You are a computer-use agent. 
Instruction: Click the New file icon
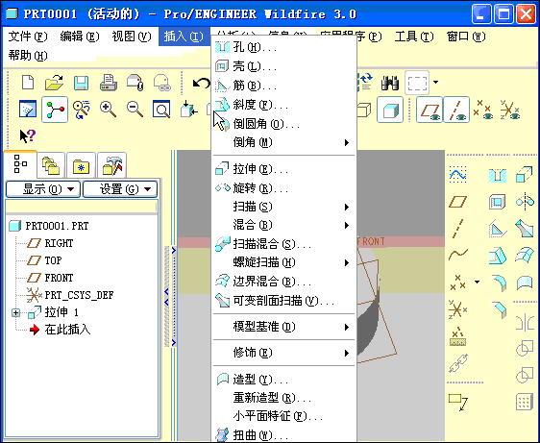pyautogui.click(x=28, y=83)
